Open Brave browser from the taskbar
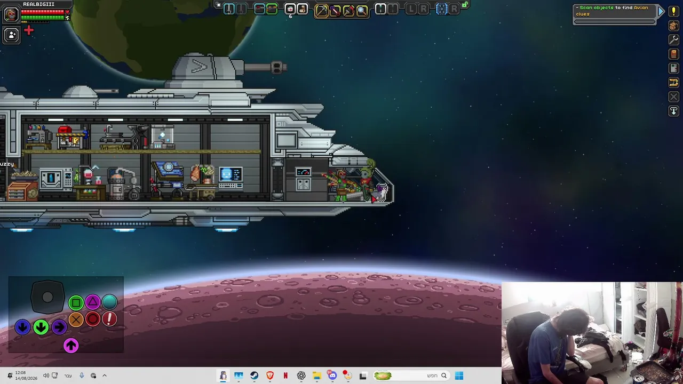Screen dimensions: 683x384 270,375
